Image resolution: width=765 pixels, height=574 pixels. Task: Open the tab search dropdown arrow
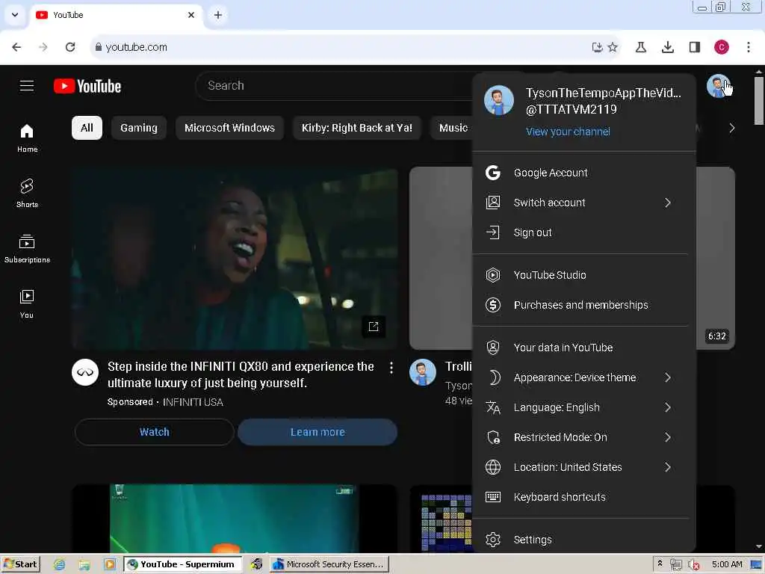pos(15,15)
